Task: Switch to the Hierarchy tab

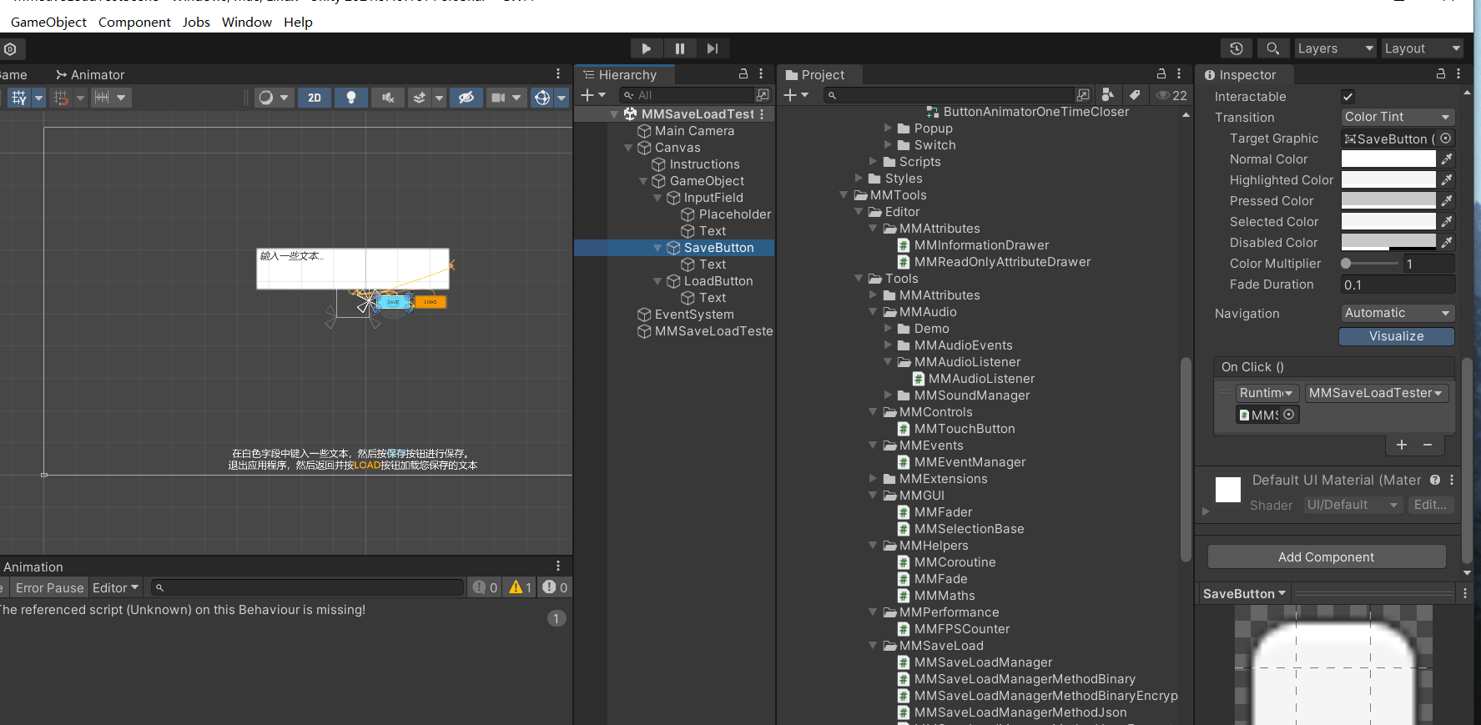Action: click(x=620, y=74)
